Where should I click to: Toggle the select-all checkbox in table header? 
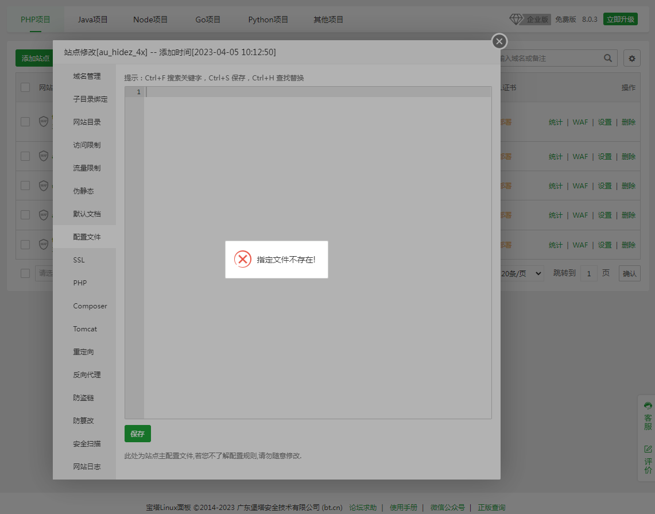[x=25, y=87]
